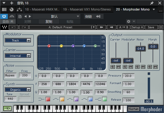Solo the Noise output
Viewport: 164px width, 113px height.
pos(137,67)
